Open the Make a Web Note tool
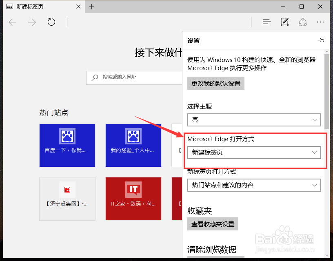This screenshot has height=261, width=333. pos(284,22)
